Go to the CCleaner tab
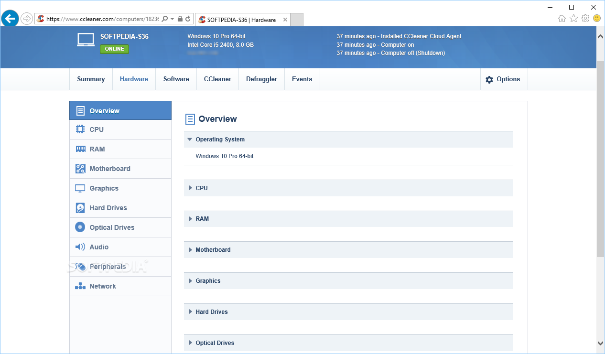 tap(217, 79)
